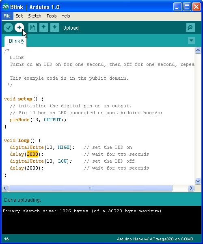Click the horizontal scrollbar thumb
The width and height of the screenshot is (203, 244).
tap(91, 188)
